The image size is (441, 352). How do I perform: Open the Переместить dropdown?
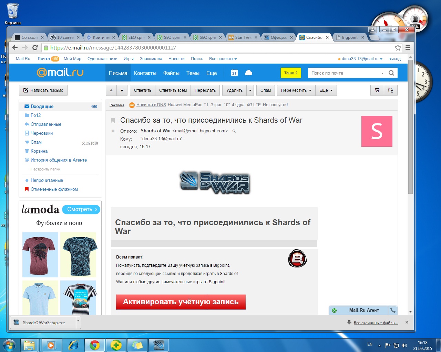coord(296,90)
